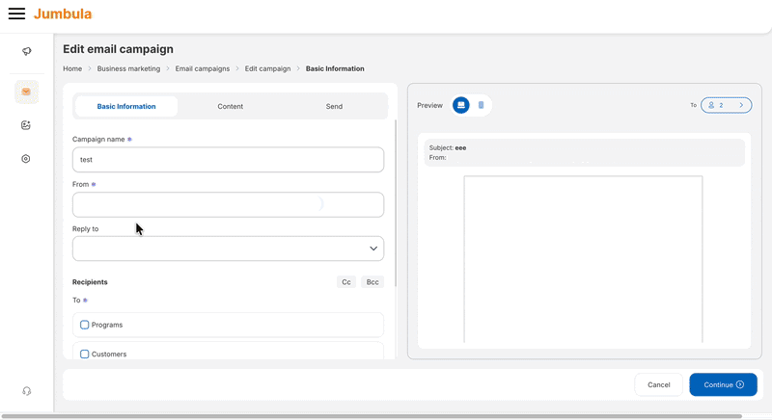Click the Campaign name input field
The height and width of the screenshot is (420, 772).
228,160
